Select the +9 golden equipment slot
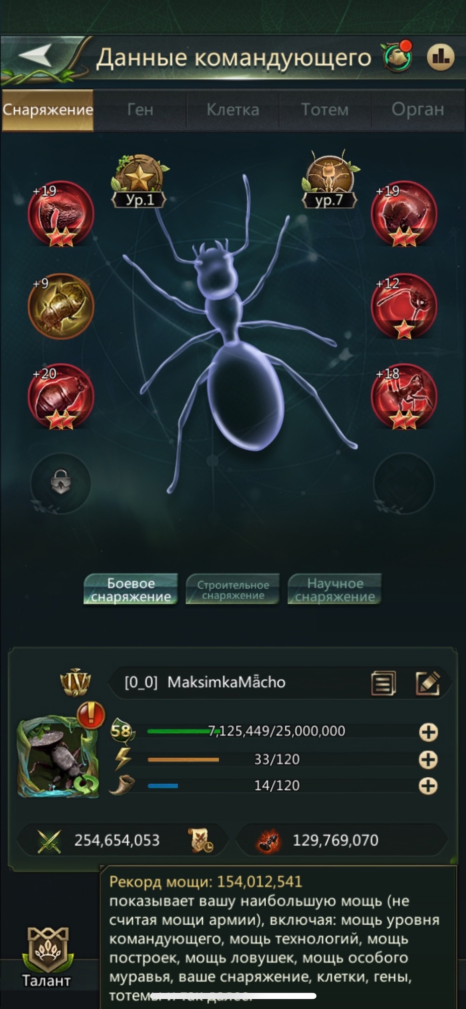This screenshot has height=1009, width=466. [61, 306]
